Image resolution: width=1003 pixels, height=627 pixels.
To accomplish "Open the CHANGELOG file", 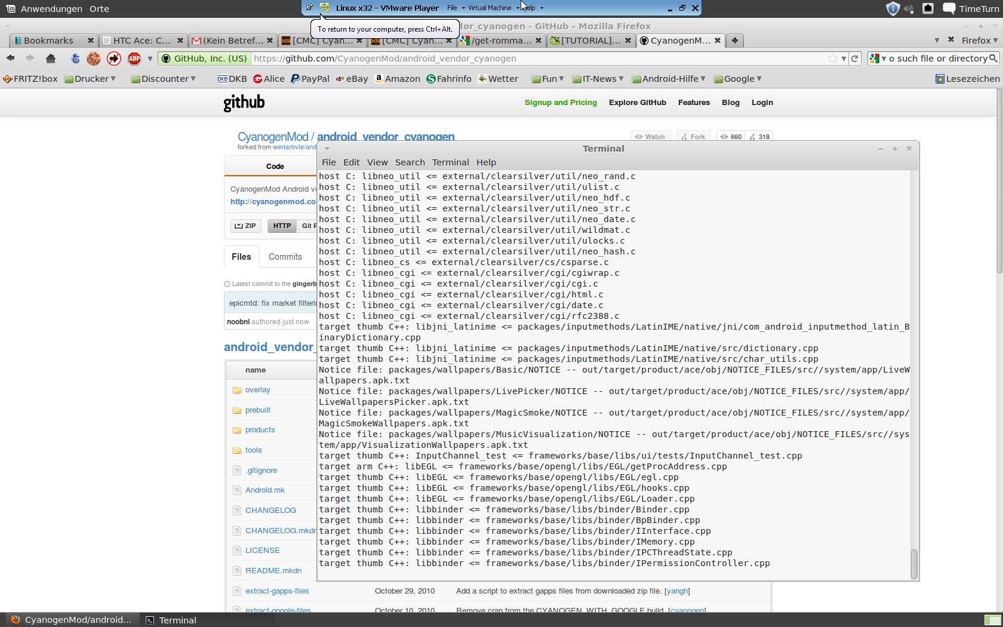I will pyautogui.click(x=270, y=511).
